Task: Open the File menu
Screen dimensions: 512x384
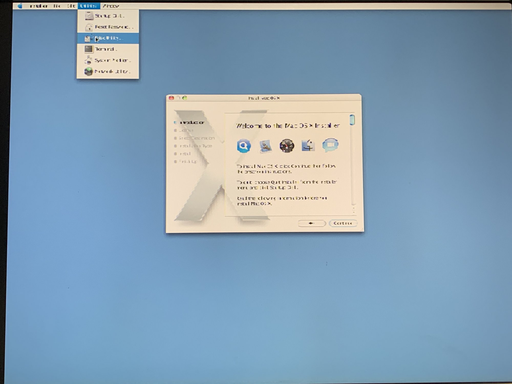Action: [57, 6]
